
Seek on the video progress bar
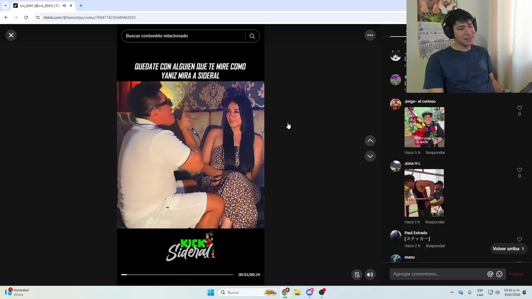coord(177,274)
